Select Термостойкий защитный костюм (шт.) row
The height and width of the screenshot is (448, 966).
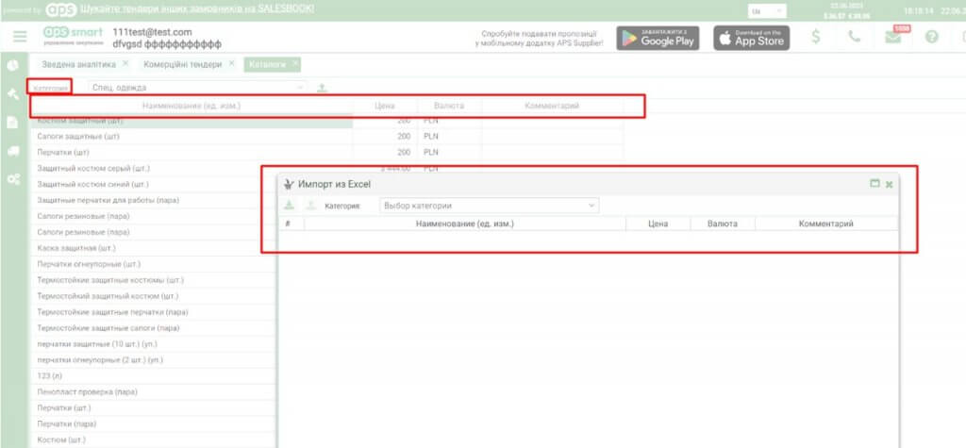pos(154,296)
